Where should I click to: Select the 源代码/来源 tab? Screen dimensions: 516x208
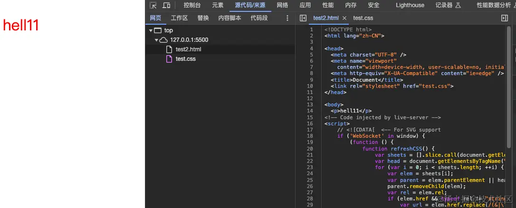tap(250, 5)
